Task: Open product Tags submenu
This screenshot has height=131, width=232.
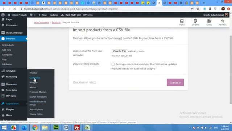Action: (4, 59)
